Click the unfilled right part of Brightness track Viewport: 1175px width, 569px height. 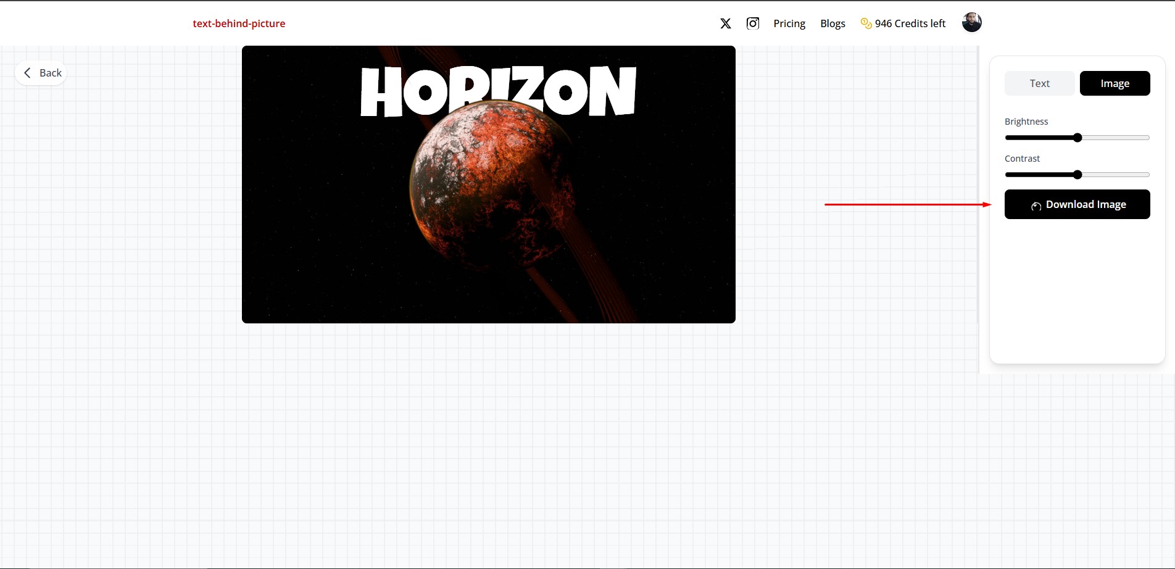click(1116, 138)
